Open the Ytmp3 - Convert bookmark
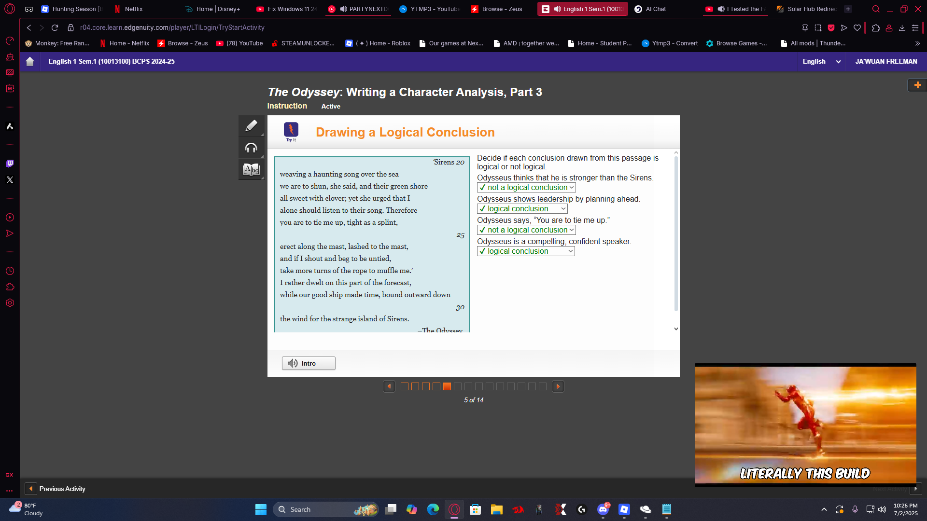 [669, 43]
